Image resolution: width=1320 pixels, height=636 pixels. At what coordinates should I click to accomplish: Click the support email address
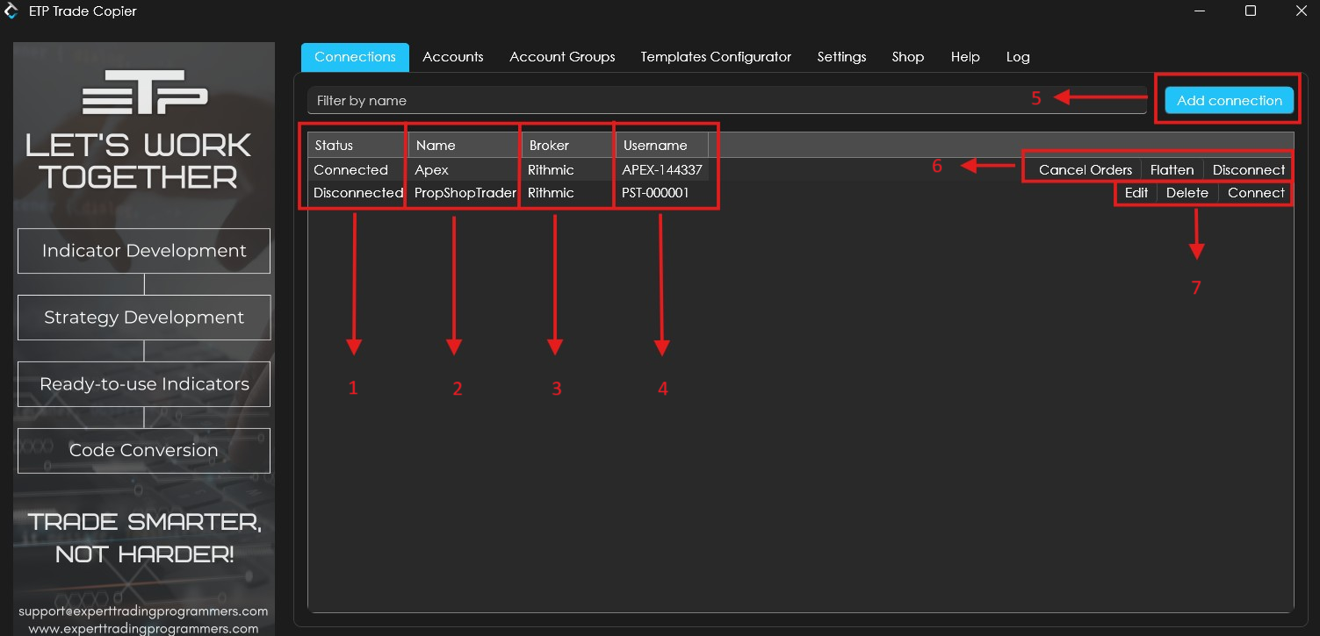pyautogui.click(x=143, y=611)
